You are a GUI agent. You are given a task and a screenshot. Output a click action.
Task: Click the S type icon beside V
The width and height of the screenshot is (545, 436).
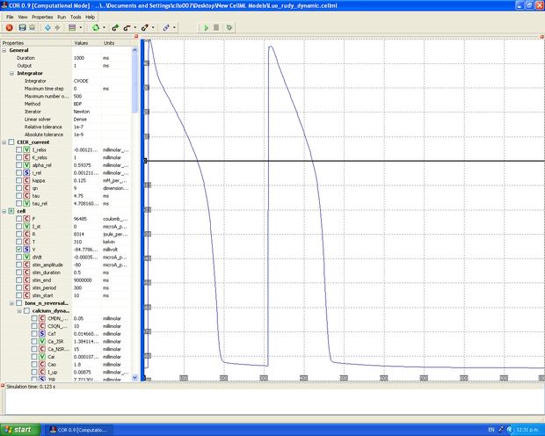pyautogui.click(x=26, y=250)
